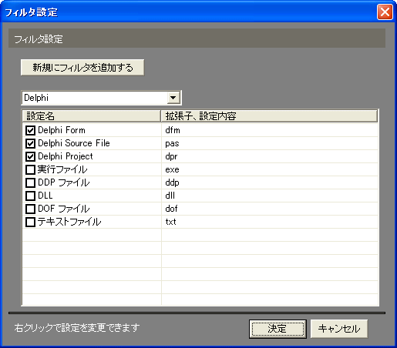The height and width of the screenshot is (348, 397).
Task: Click the Delphi text in combo box
Action: point(36,98)
